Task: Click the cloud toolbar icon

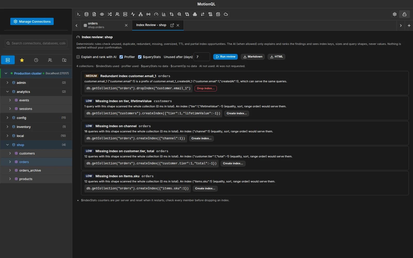Action: pos(226,14)
